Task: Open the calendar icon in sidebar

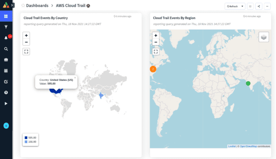Action: coord(6,71)
